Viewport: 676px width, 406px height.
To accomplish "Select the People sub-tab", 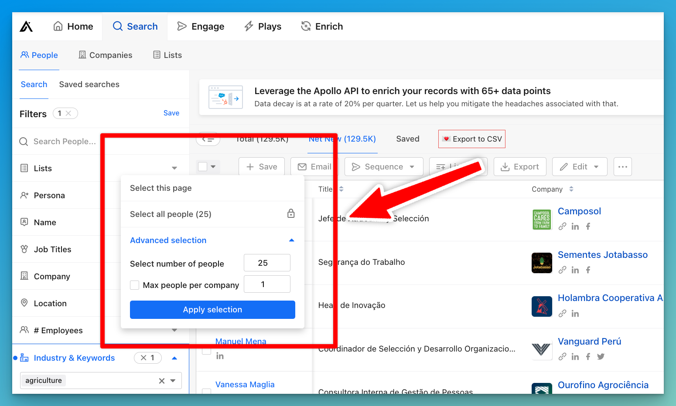I will pos(39,55).
